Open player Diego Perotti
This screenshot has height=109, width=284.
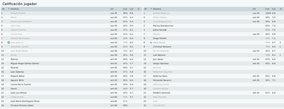coord(160,38)
